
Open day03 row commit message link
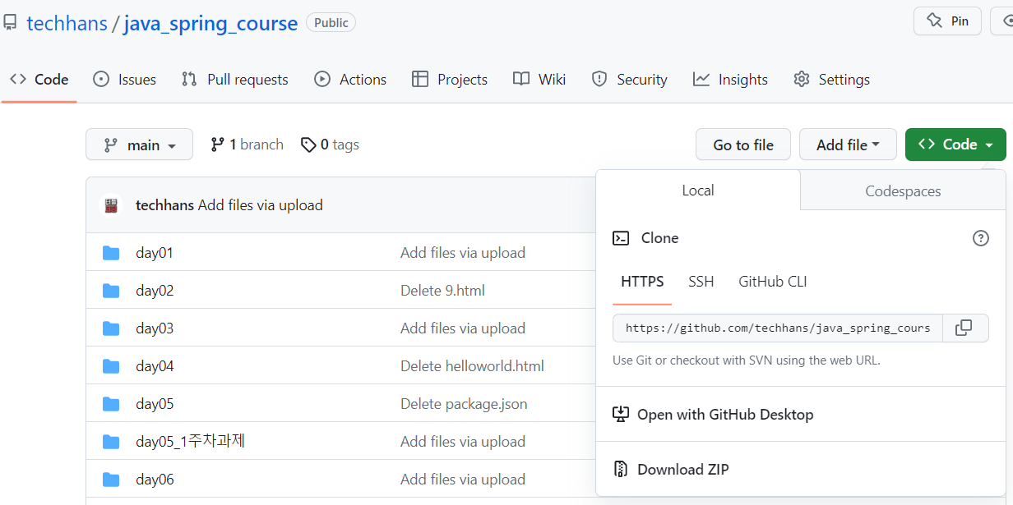[x=463, y=328]
